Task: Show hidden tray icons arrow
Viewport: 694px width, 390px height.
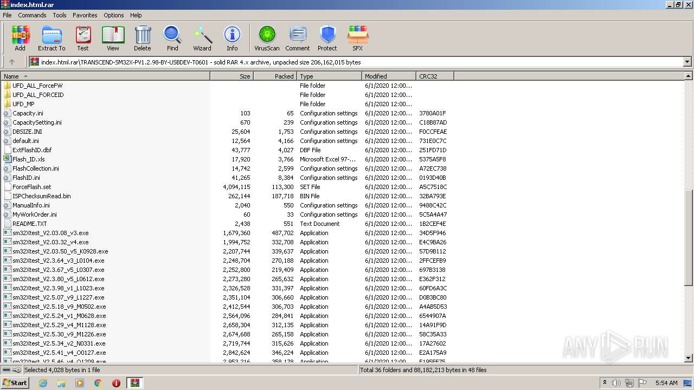Action: 605,383
